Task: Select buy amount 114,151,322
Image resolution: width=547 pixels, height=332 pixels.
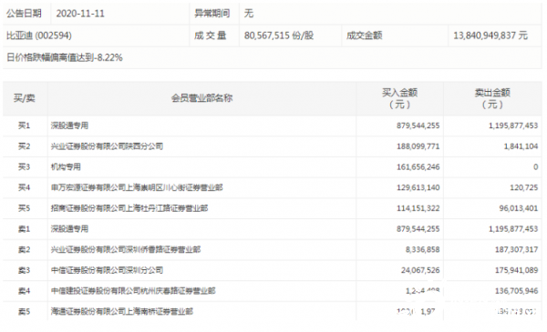Action: point(418,208)
